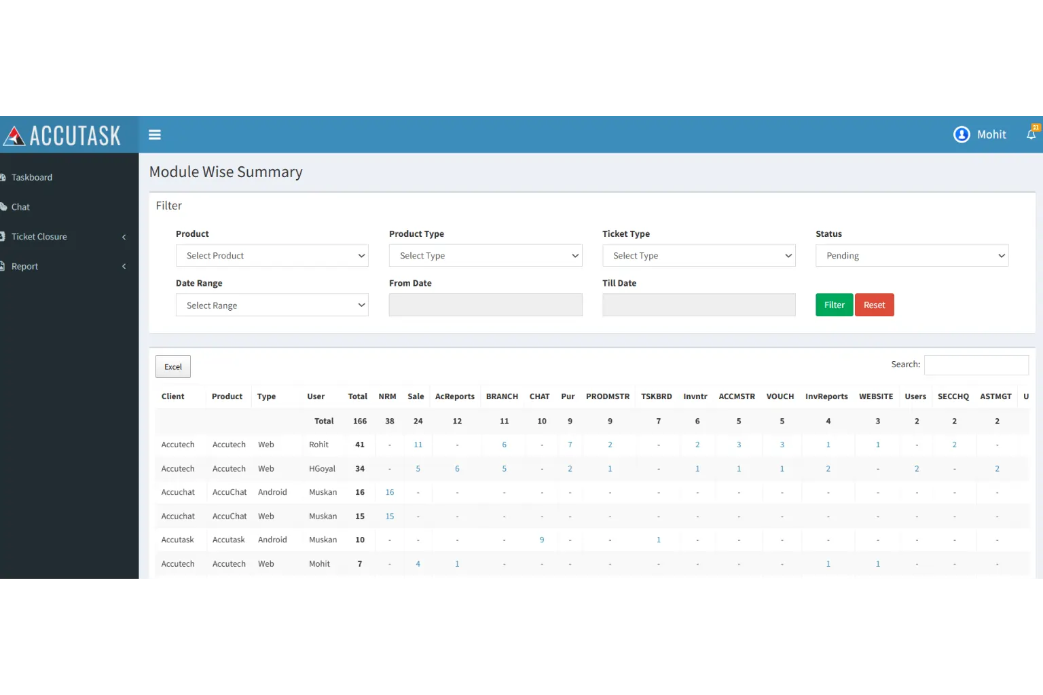1043x695 pixels.
Task: Sort by the Invntr column header
Action: tap(695, 396)
